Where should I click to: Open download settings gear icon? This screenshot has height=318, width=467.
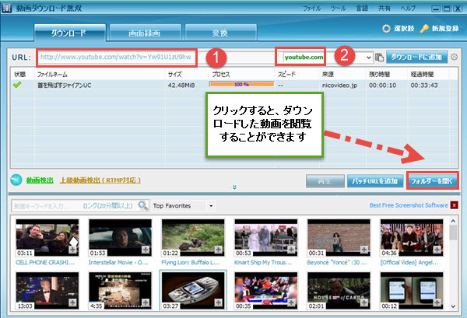coord(454,57)
